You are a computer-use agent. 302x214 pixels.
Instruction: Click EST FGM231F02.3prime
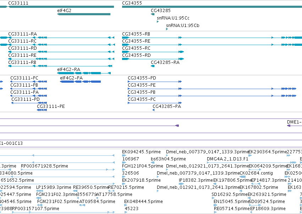[57, 194]
